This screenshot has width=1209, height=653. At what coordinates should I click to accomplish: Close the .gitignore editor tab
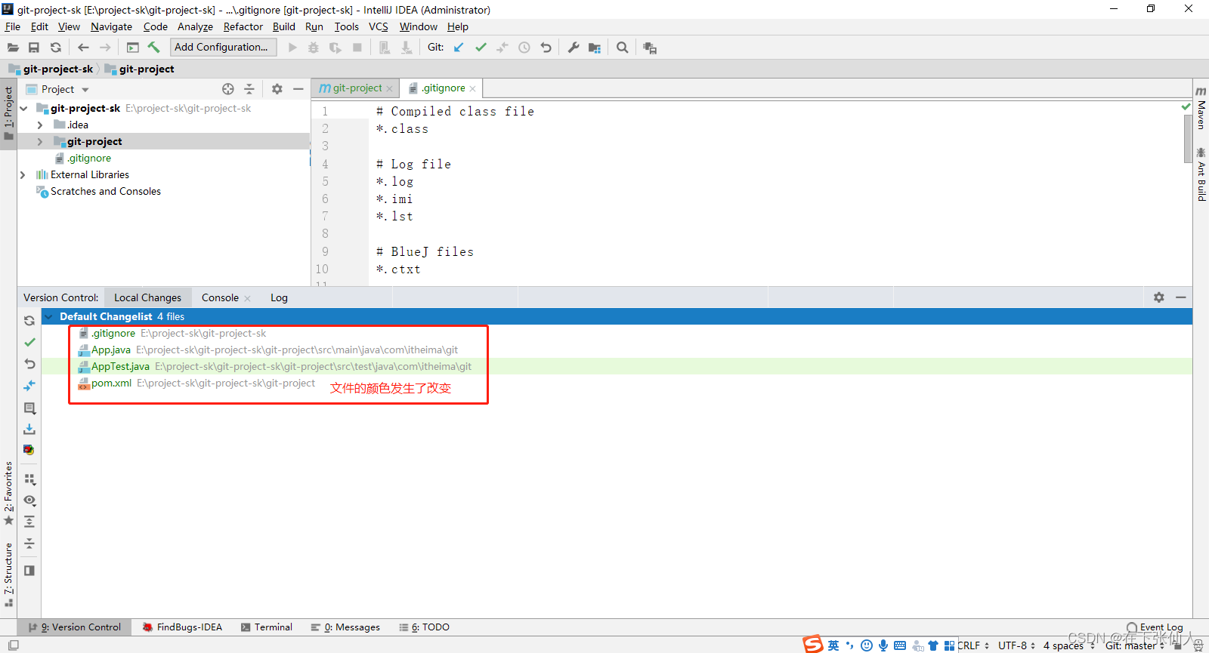click(x=473, y=89)
